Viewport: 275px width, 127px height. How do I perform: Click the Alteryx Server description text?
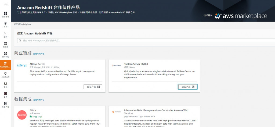coord(62,73)
